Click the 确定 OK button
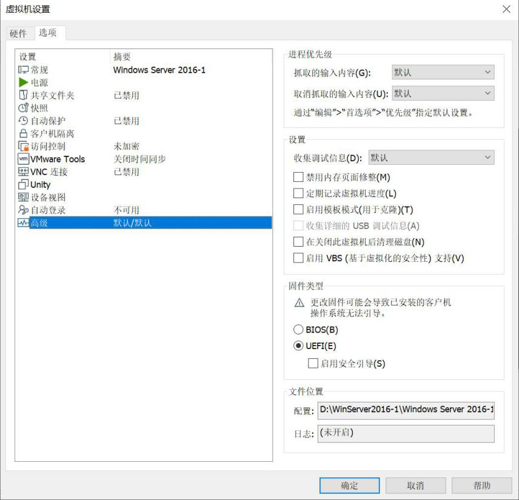Viewport: 519px width, 500px height. (x=349, y=485)
